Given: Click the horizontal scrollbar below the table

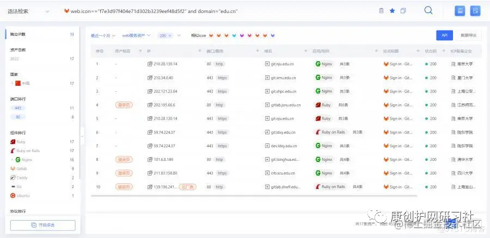Looking at the screenshot, I should [254, 196].
